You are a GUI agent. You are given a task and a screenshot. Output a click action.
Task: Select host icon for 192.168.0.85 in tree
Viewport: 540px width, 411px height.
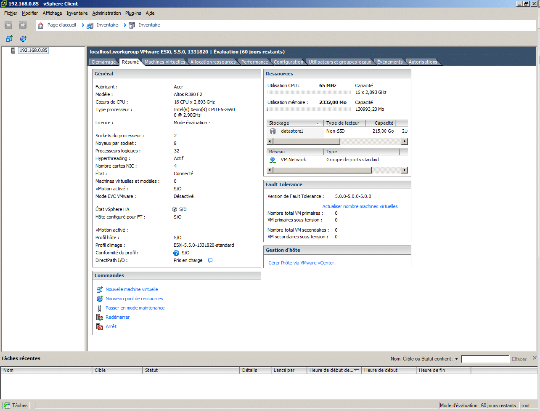click(x=13, y=51)
